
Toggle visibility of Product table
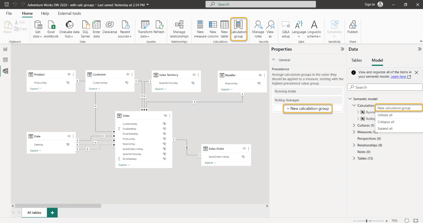69,74
